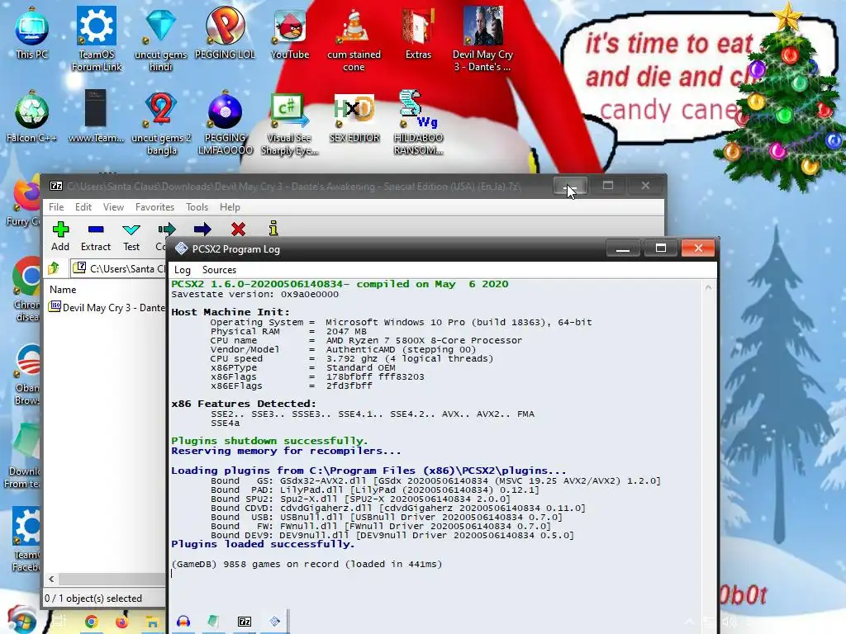Minimize the 7-Zip window

(x=570, y=186)
